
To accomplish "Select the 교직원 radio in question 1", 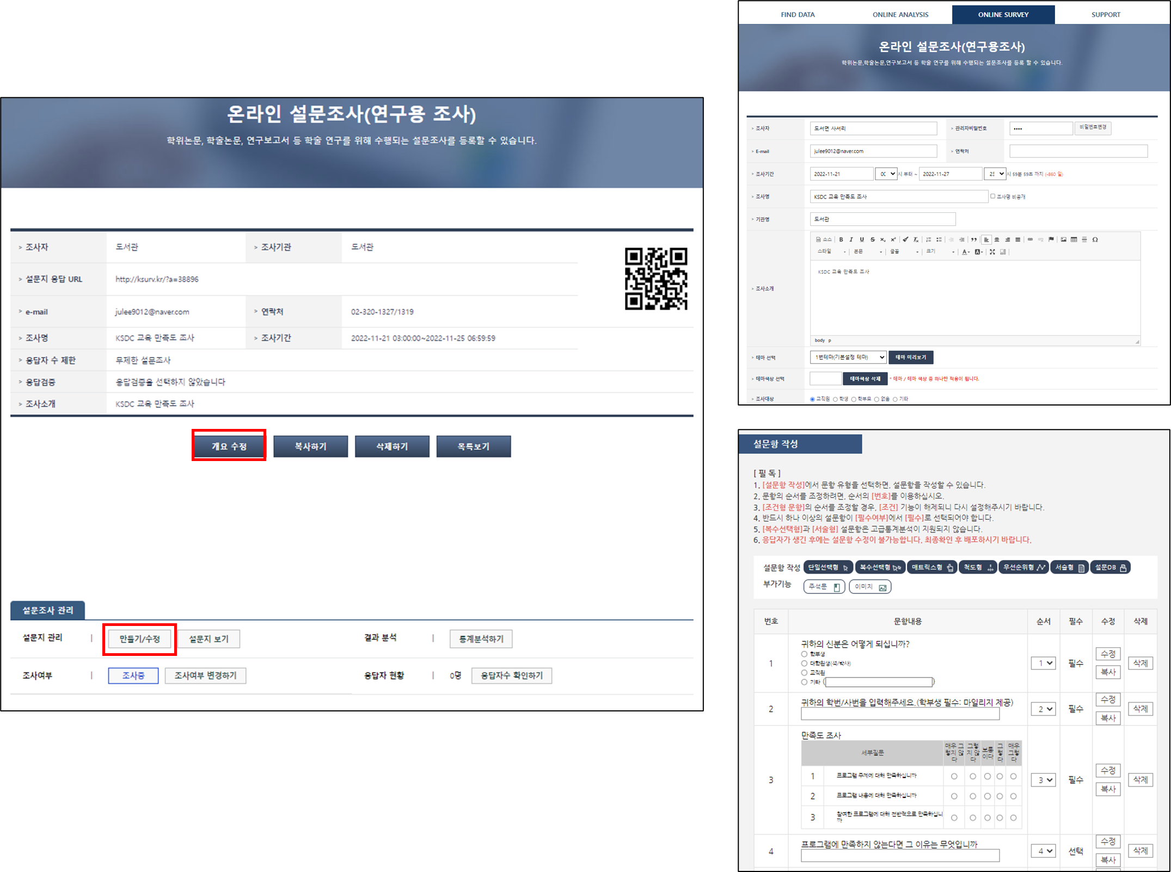I will point(804,673).
